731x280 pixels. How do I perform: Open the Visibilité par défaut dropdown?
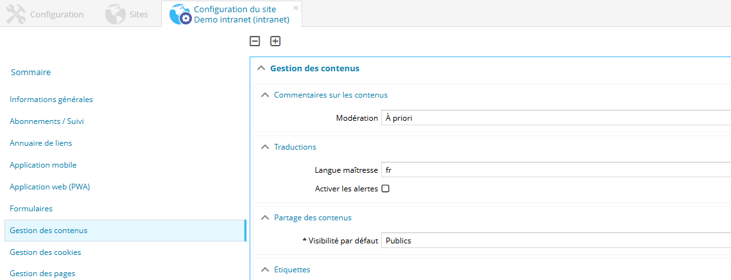tap(555, 241)
